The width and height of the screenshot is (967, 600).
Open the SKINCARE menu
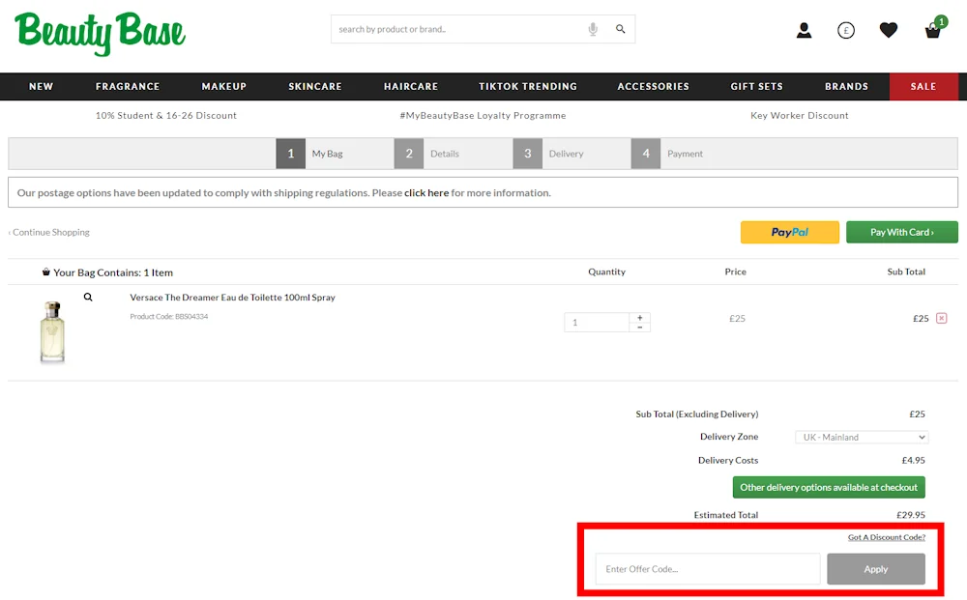(x=315, y=86)
